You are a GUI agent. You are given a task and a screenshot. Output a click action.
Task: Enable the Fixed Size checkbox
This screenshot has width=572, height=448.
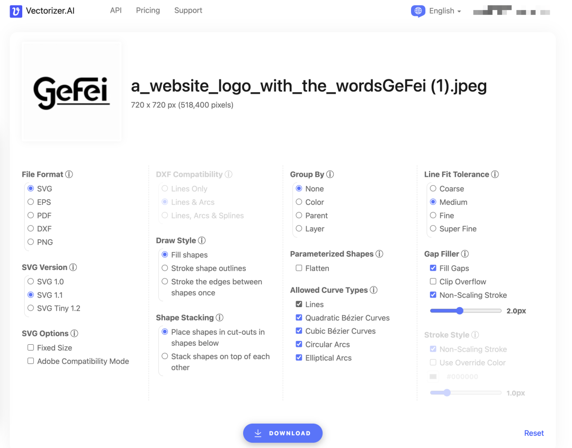tap(31, 348)
